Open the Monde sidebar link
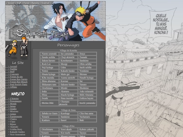Image resolution: width=183 pixels, height=137 pixels. click(13, 104)
